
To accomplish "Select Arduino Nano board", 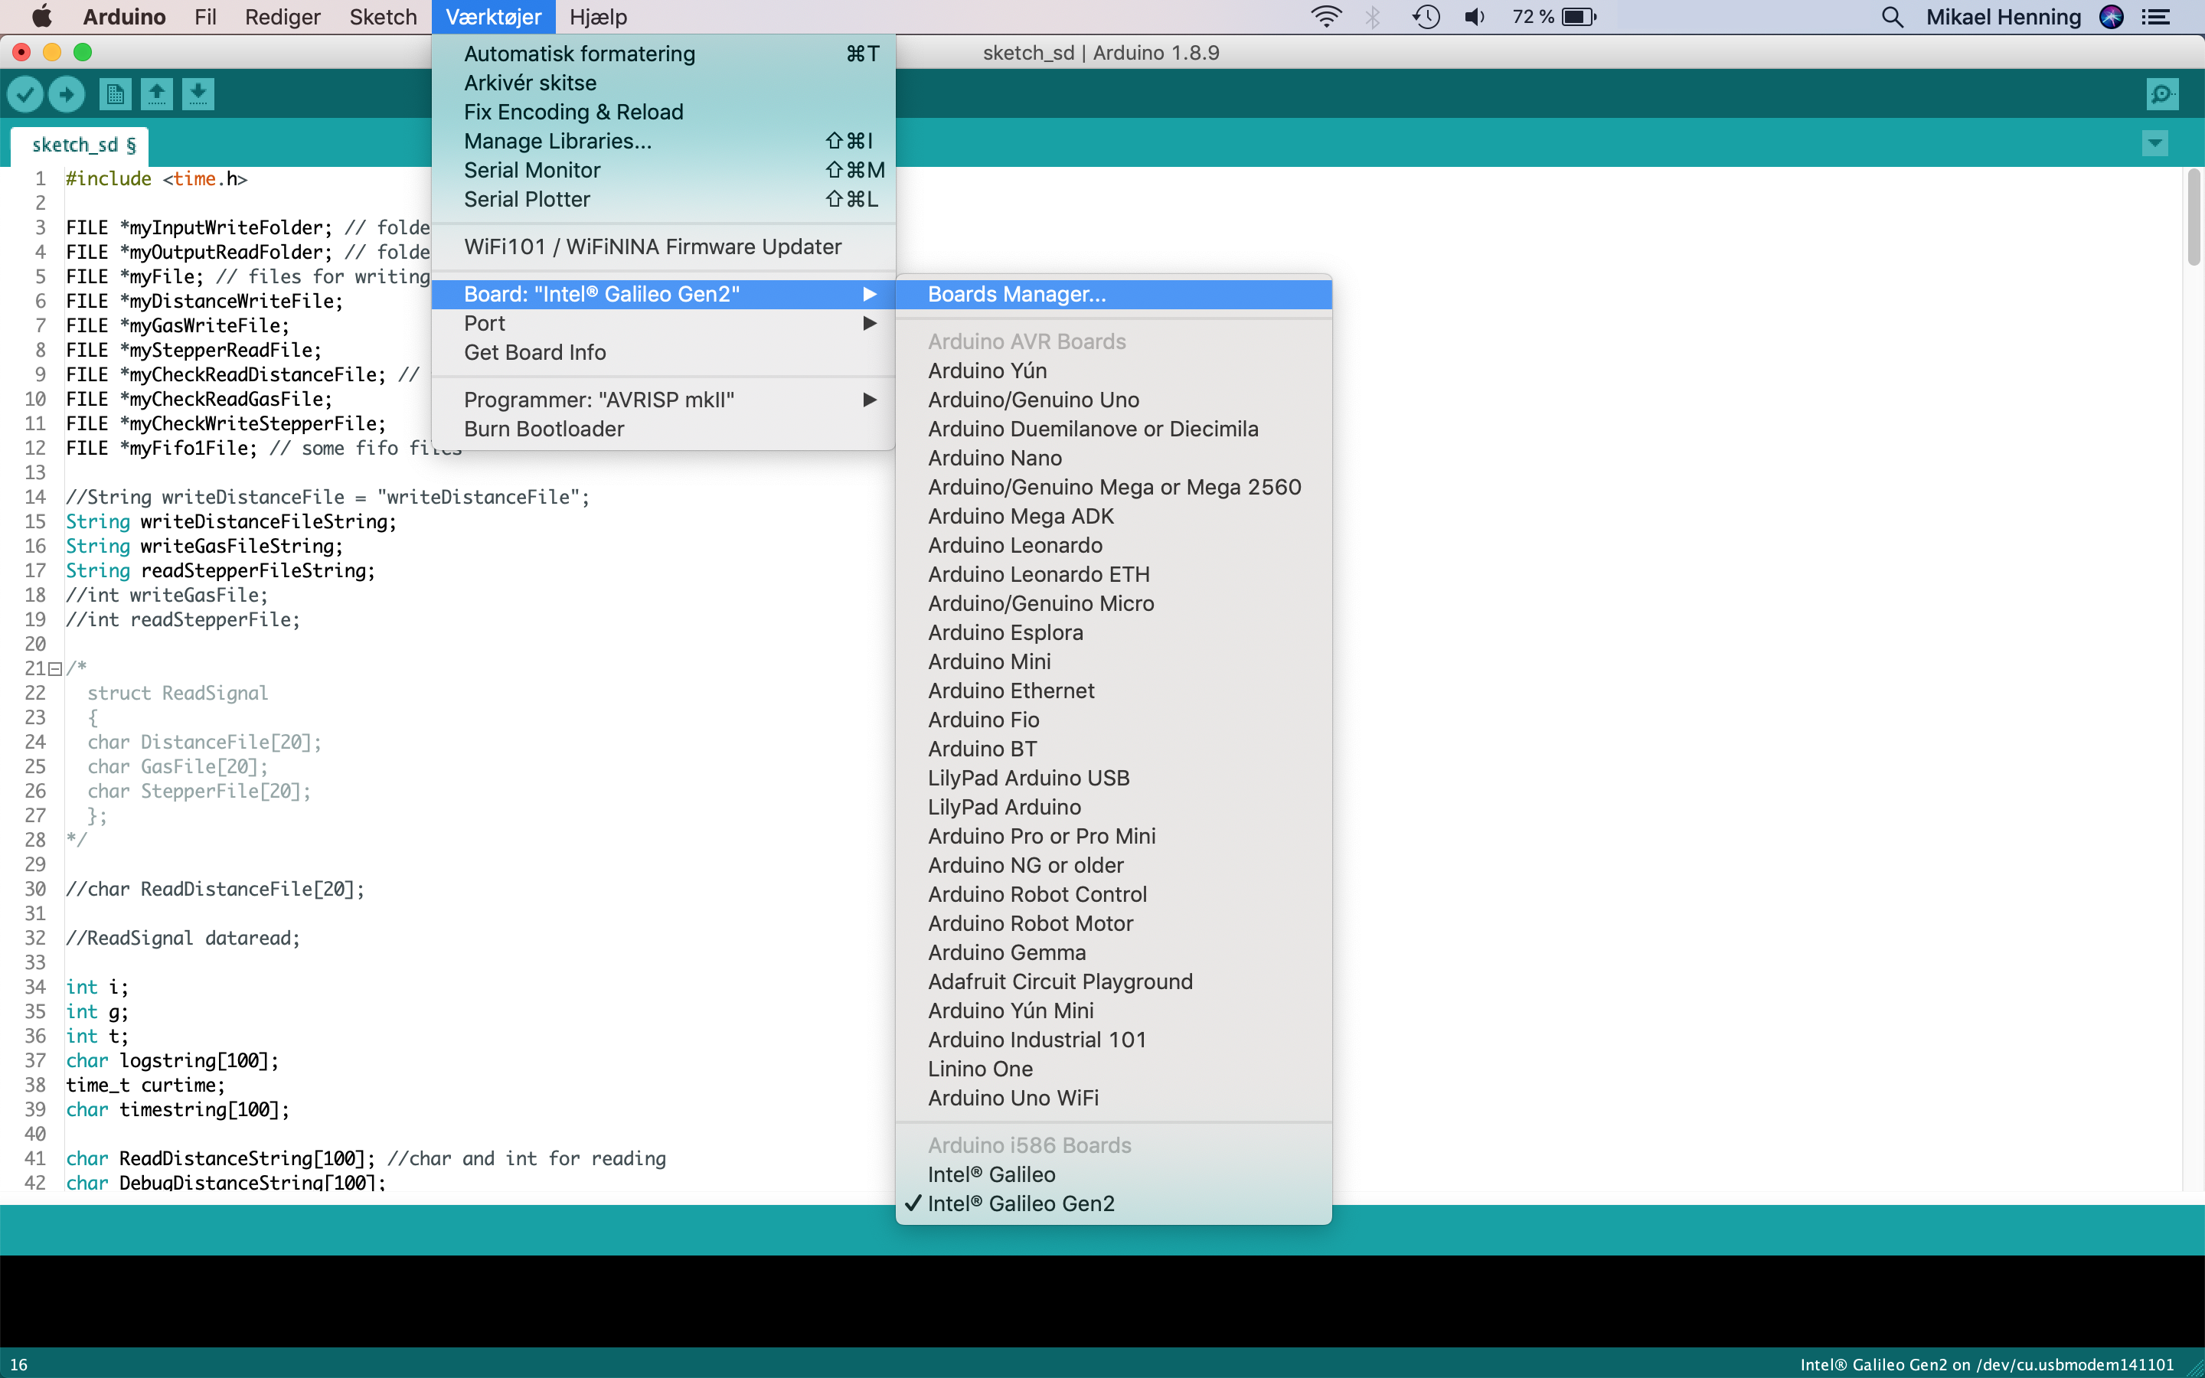I will pos(1113,459).
